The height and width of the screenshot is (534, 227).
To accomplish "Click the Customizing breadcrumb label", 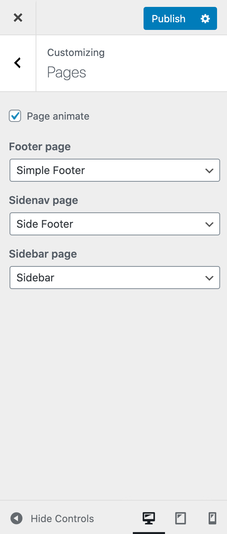I will [x=75, y=53].
